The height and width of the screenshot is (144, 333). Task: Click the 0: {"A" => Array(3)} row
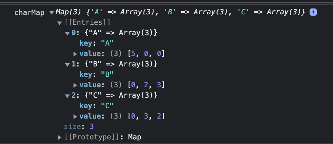click(x=115, y=33)
